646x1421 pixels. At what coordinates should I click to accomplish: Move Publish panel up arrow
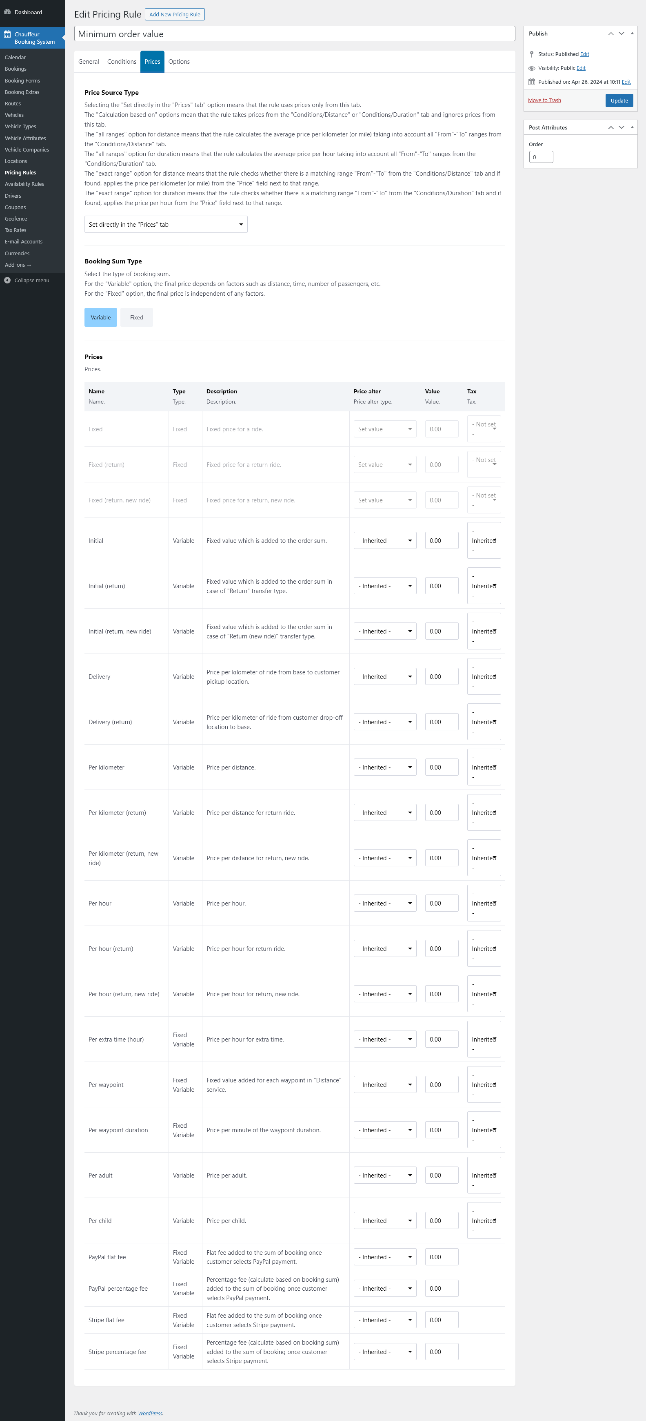(611, 33)
